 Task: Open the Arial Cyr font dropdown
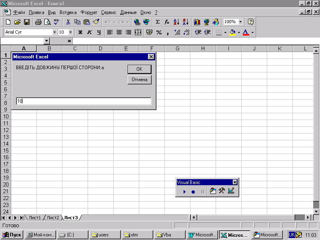pos(54,32)
